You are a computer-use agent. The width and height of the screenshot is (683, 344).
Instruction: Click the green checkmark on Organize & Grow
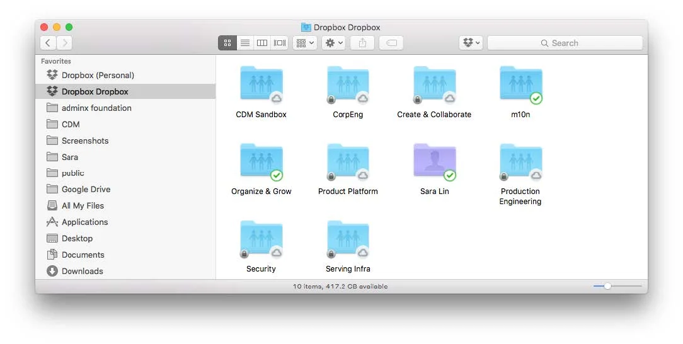coord(277,176)
